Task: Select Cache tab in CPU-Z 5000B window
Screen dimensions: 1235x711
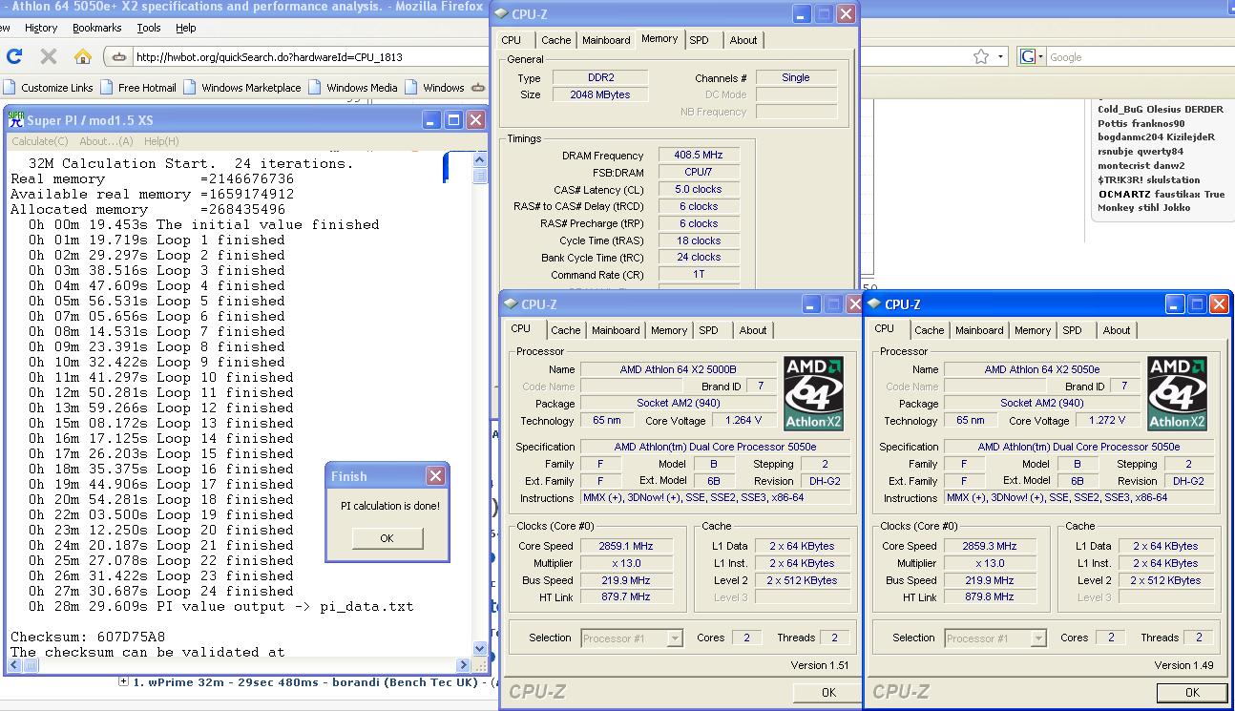Action: point(565,330)
